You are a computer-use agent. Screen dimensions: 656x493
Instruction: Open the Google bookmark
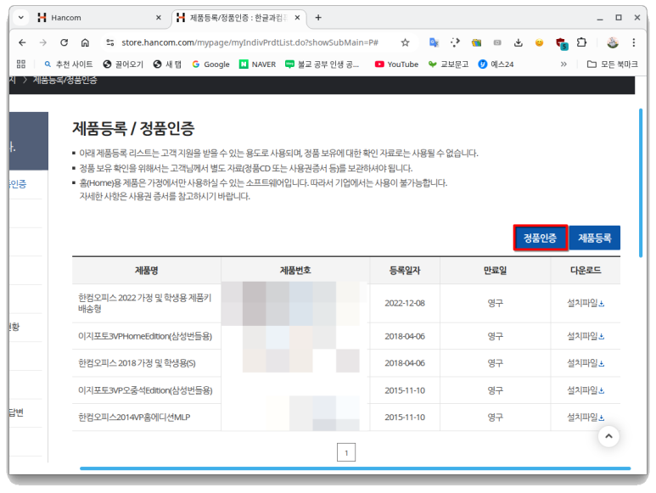point(210,64)
